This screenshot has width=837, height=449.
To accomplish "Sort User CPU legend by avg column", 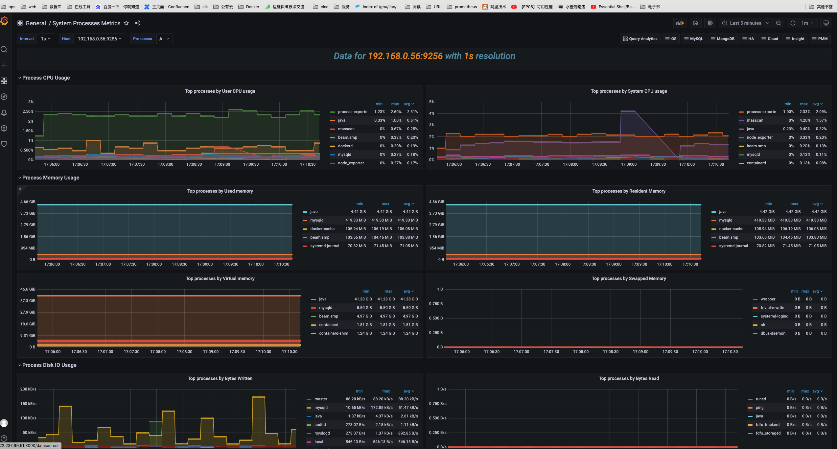I will [408, 104].
